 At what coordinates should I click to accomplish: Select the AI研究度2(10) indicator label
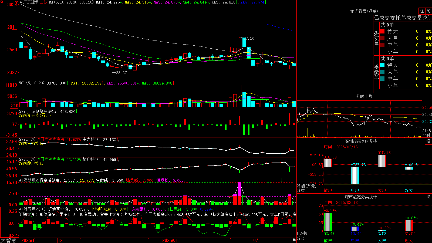click(x=32, y=209)
